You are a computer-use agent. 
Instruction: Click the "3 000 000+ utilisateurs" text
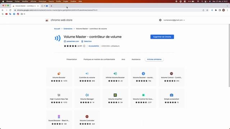coord(110,46)
